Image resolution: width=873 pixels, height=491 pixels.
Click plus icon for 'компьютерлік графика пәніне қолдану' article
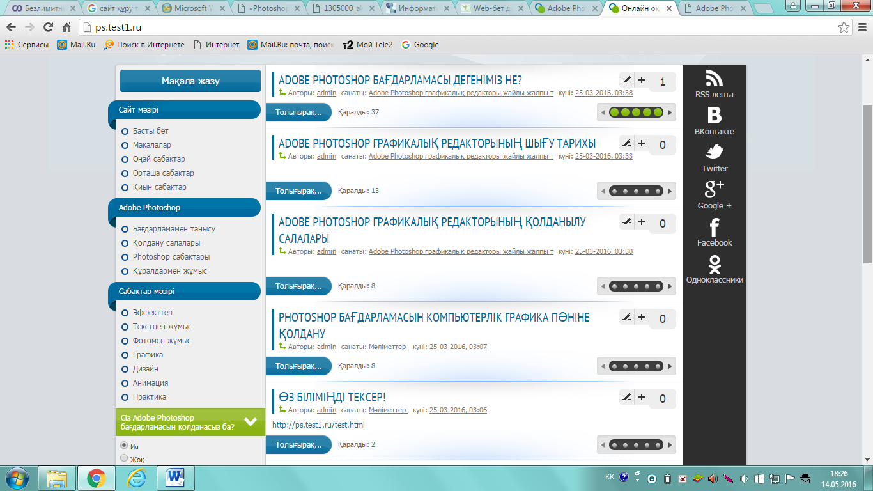642,317
